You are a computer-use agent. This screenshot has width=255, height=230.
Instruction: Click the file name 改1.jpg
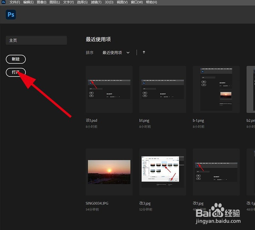pyautogui.click(x=198, y=203)
